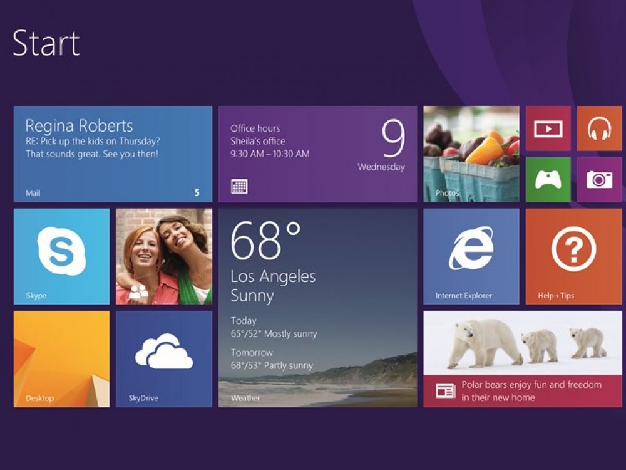626x470 pixels.
Task: Open the Video tile with play icon
Action: pos(548,128)
